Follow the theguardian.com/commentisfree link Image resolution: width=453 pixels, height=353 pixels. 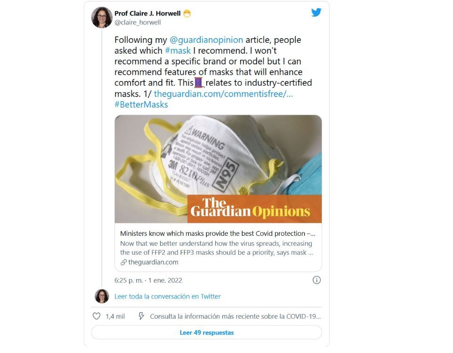223,94
